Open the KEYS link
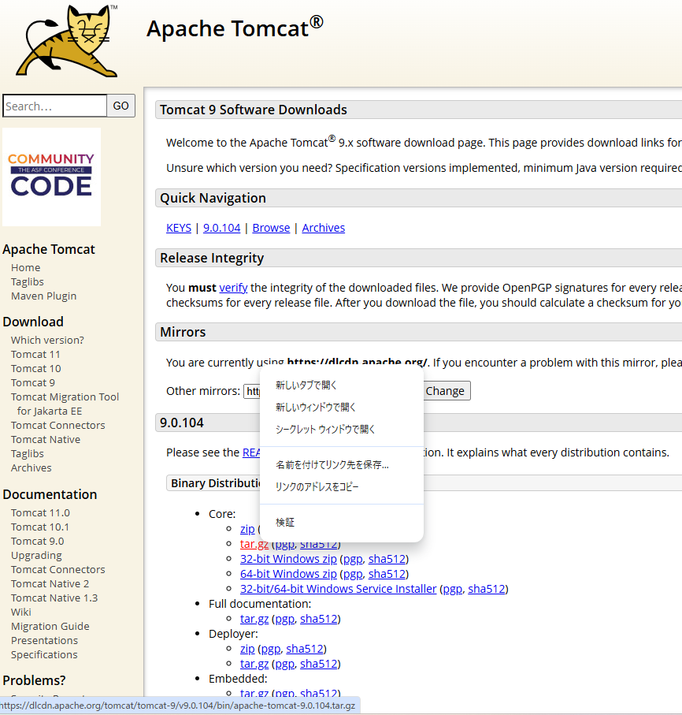The height and width of the screenshot is (715, 682). (x=178, y=227)
